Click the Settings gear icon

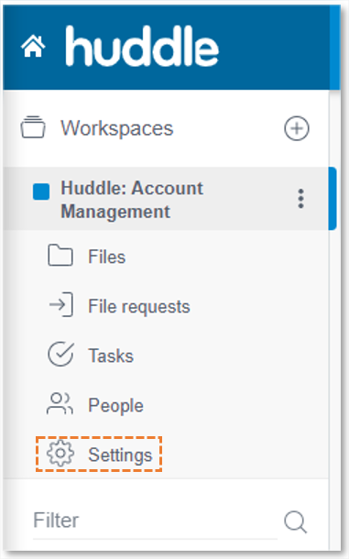60,453
